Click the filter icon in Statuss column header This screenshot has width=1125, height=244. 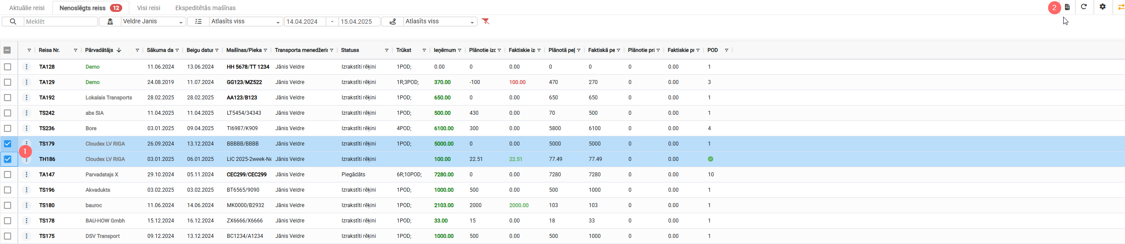[387, 51]
